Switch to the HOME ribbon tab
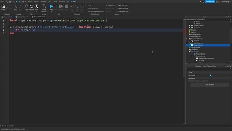This screenshot has height=131, width=232. pos(30,1)
